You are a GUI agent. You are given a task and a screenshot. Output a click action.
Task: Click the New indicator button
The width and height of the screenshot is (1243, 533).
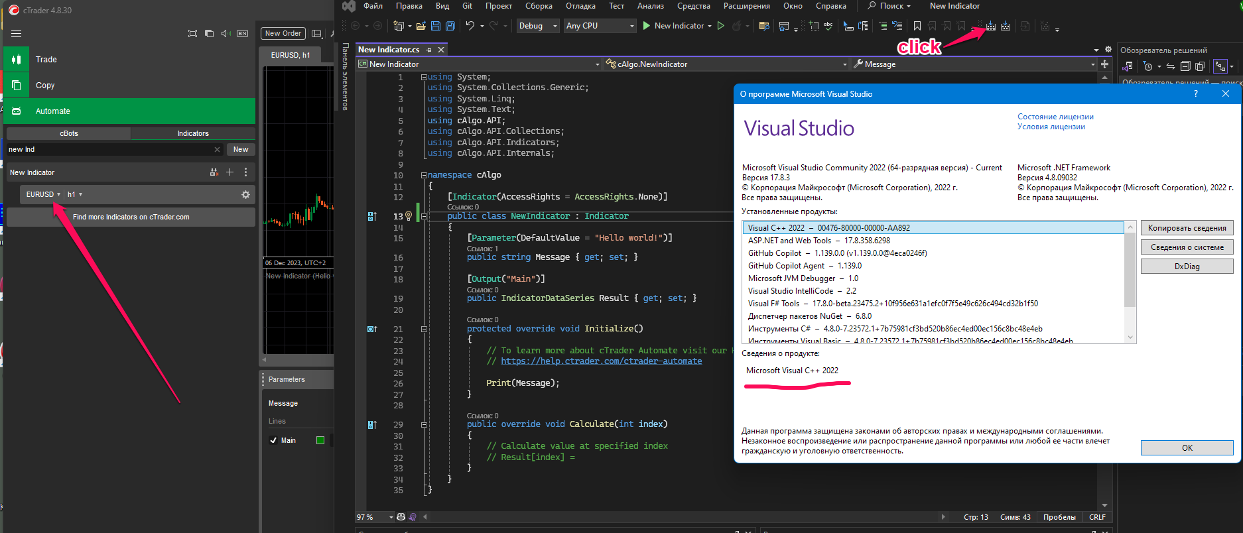point(241,149)
